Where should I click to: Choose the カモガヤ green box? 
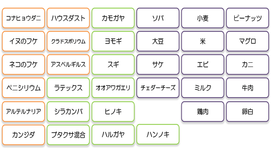113,18
